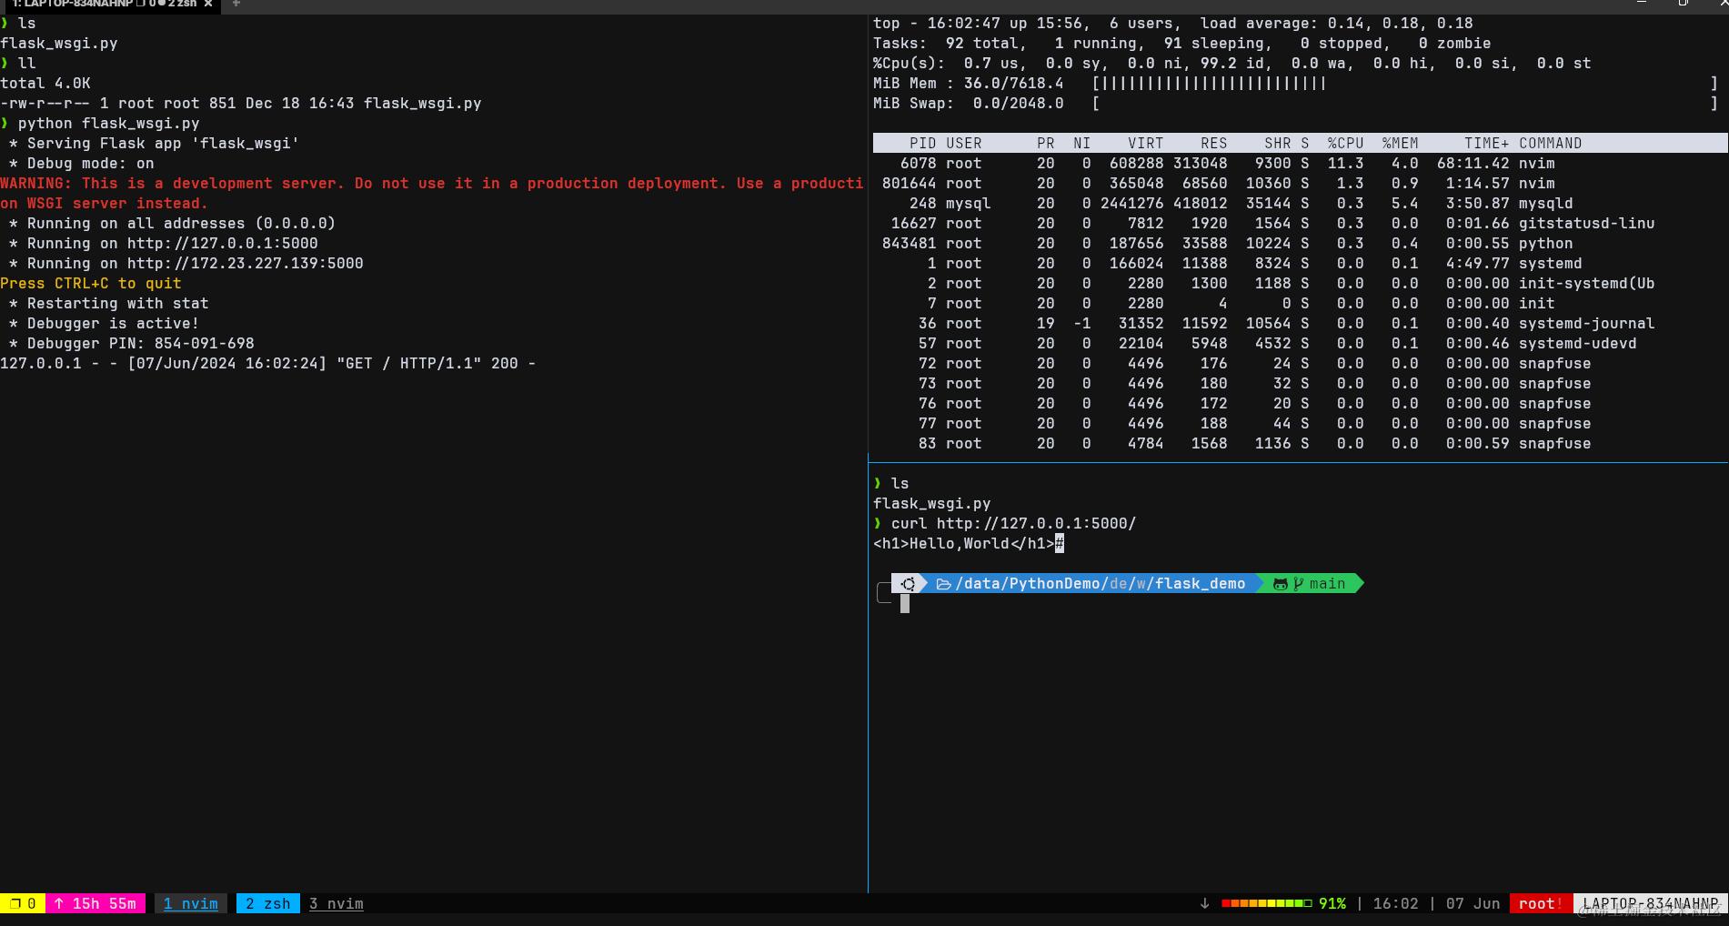Close the LAPTOP-834NAHNP terminal tab
Screen dimensions: 1729x926
(x=208, y=4)
